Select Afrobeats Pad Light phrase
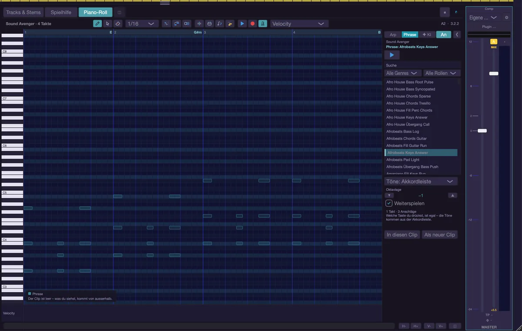The height and width of the screenshot is (331, 522). click(421, 160)
